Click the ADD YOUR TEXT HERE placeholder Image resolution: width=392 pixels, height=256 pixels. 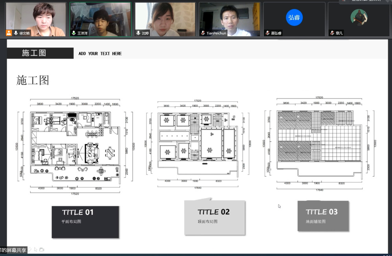point(100,53)
